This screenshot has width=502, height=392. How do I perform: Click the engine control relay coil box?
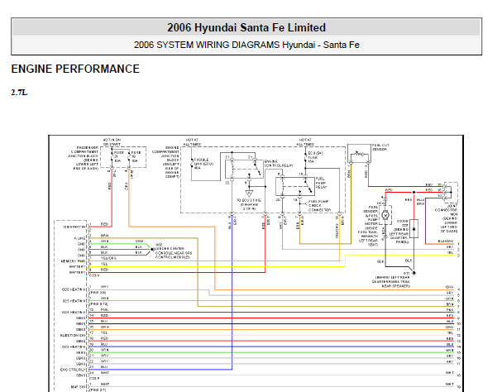pyautogui.click(x=244, y=169)
